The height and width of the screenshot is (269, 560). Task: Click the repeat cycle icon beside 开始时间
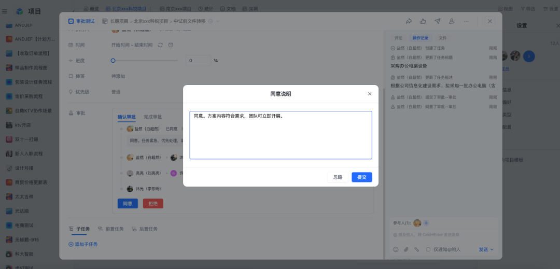point(160,45)
